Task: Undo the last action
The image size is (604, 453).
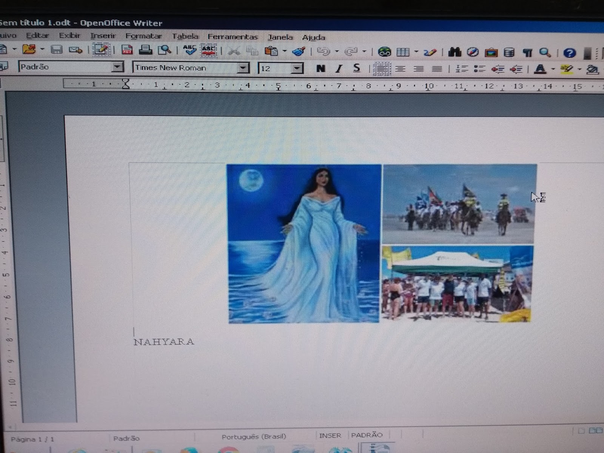Action: (x=324, y=51)
